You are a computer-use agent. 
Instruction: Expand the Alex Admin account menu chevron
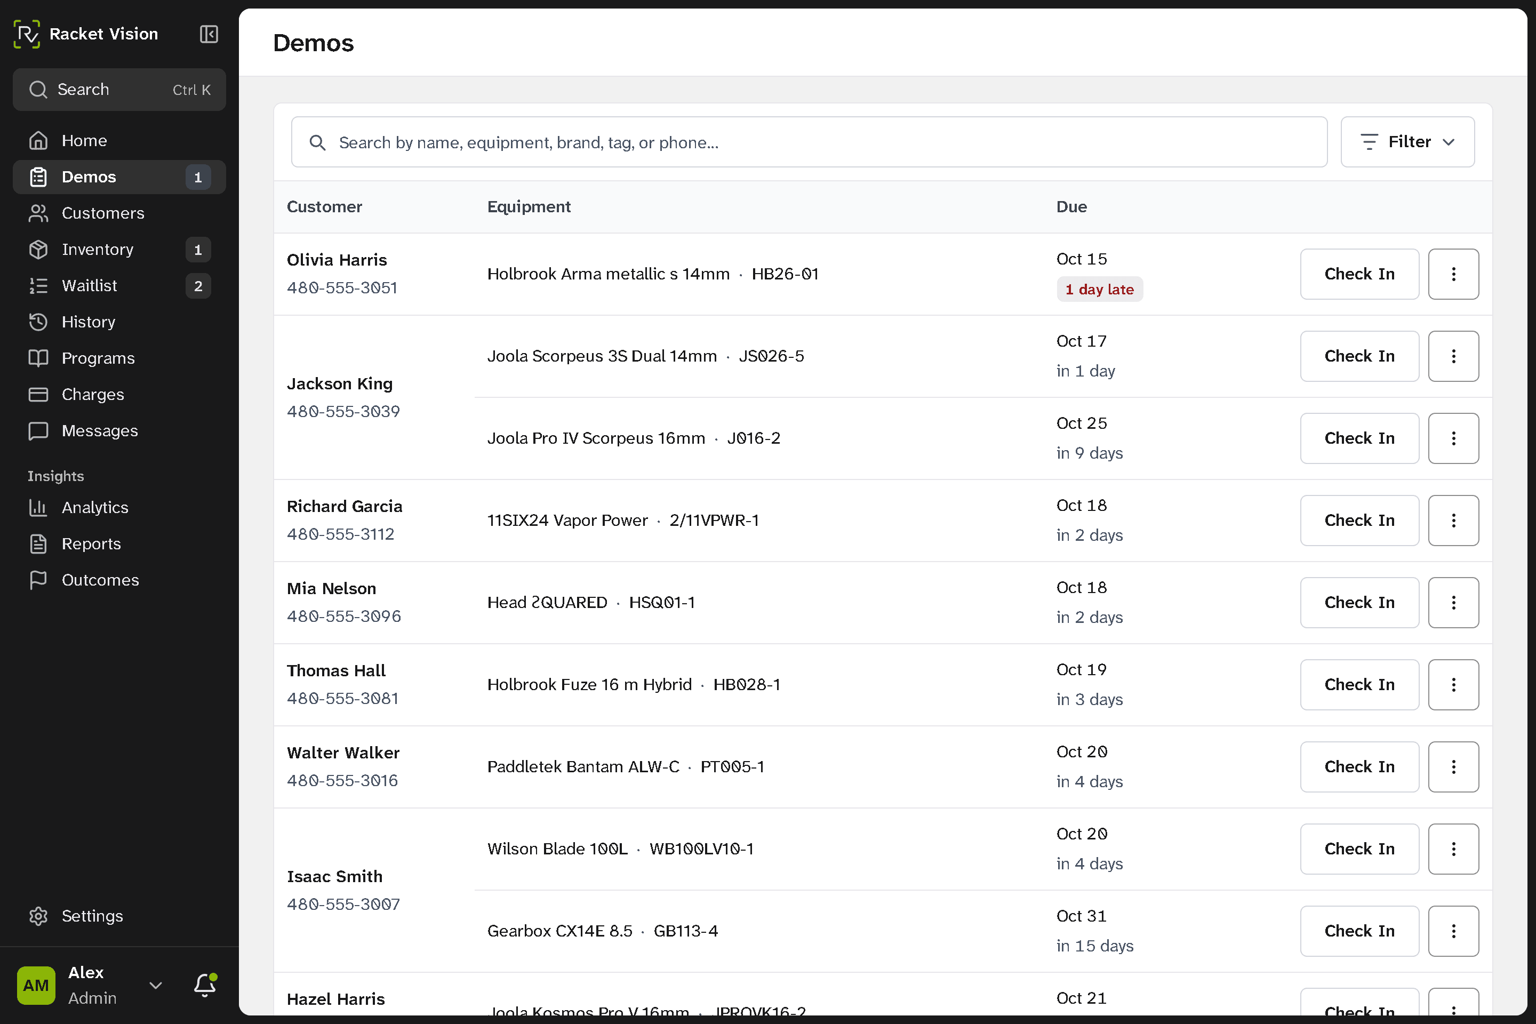pos(155,985)
